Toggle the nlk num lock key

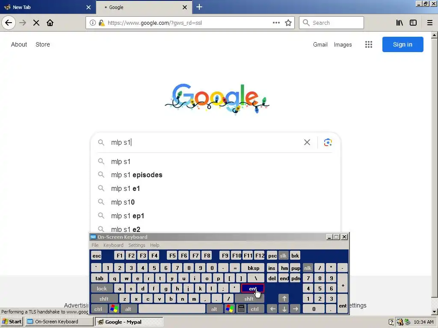click(308, 268)
